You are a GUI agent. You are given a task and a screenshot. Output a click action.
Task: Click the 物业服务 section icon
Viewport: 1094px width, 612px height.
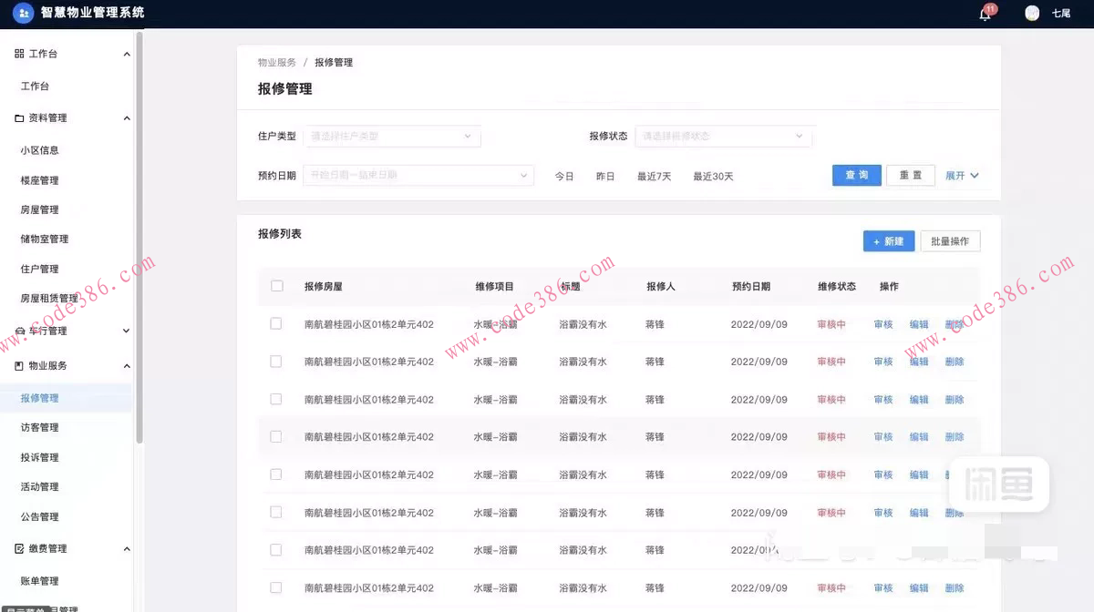20,365
